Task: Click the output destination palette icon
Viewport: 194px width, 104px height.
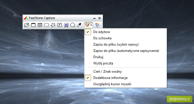Action: coord(87,25)
